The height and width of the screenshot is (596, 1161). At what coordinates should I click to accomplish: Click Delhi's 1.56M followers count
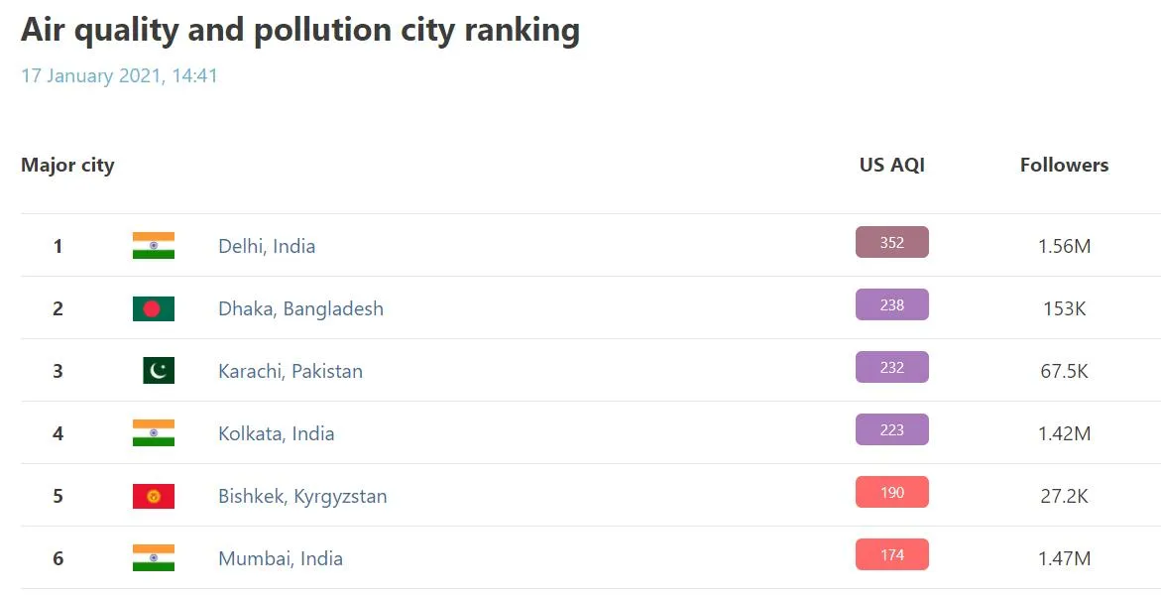click(1064, 246)
